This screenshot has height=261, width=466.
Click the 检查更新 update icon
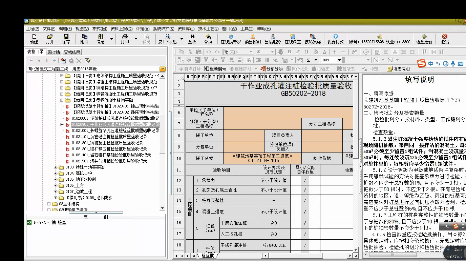(x=424, y=39)
